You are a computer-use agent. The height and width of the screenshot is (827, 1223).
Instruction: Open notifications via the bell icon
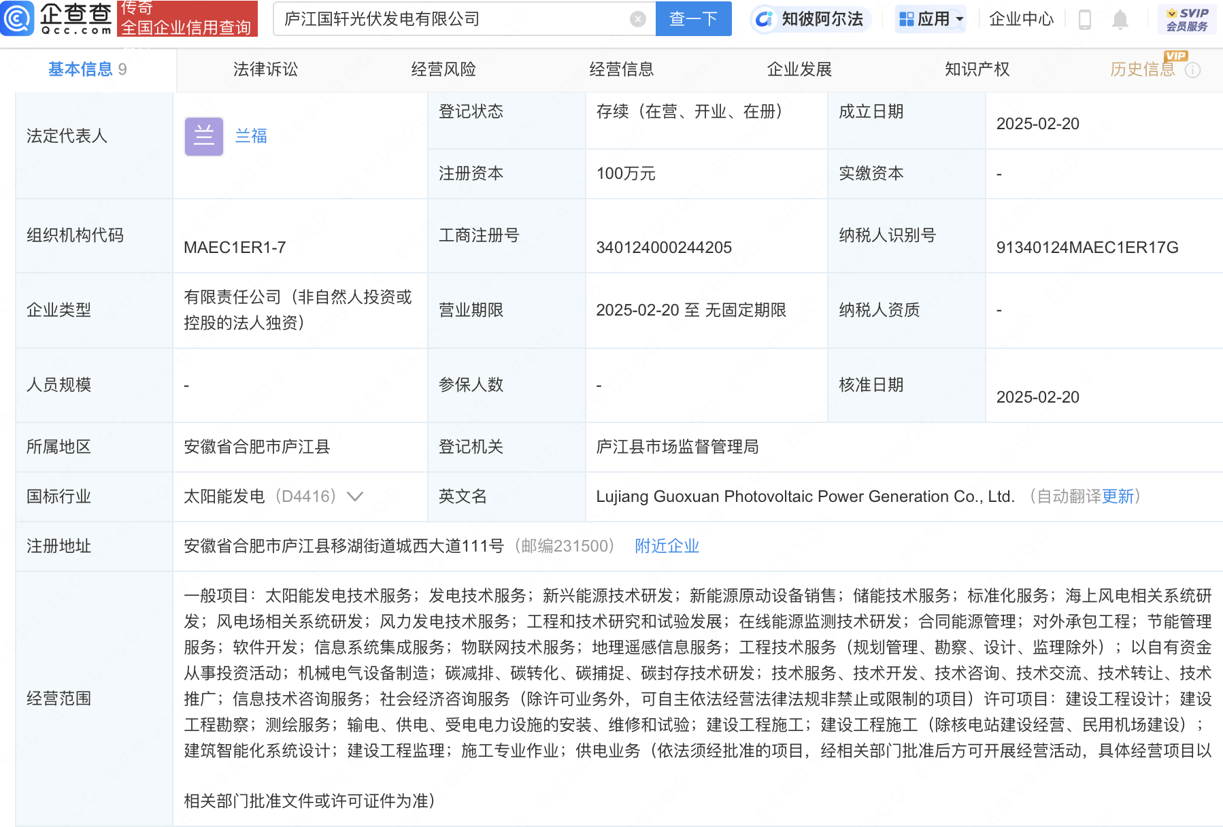1122,19
